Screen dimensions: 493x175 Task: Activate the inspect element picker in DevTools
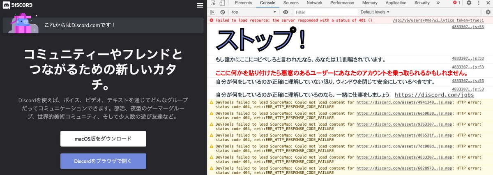(213, 3)
